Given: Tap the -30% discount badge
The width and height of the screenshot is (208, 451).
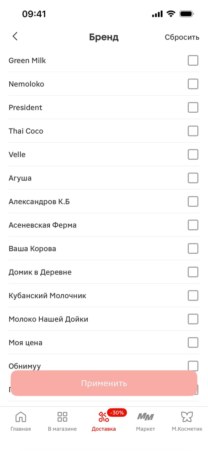Looking at the screenshot, I should [117, 412].
